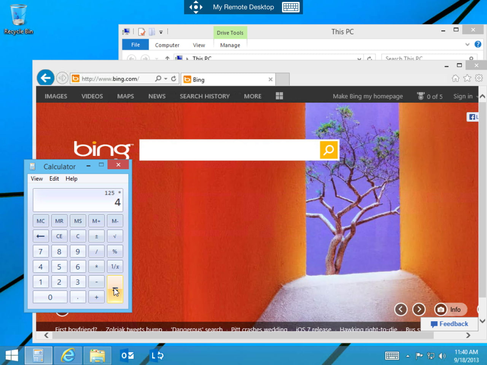
Task: Click the horizontal scrollbar right arrow
Action: [x=468, y=335]
